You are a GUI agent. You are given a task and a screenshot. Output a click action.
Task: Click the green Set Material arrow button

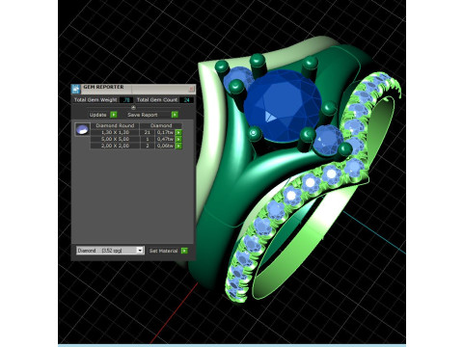tap(184, 251)
